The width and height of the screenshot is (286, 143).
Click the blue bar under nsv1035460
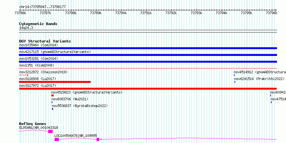coord(148,48)
